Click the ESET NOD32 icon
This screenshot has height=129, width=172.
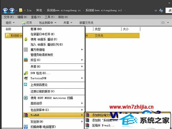[x=26, y=98]
